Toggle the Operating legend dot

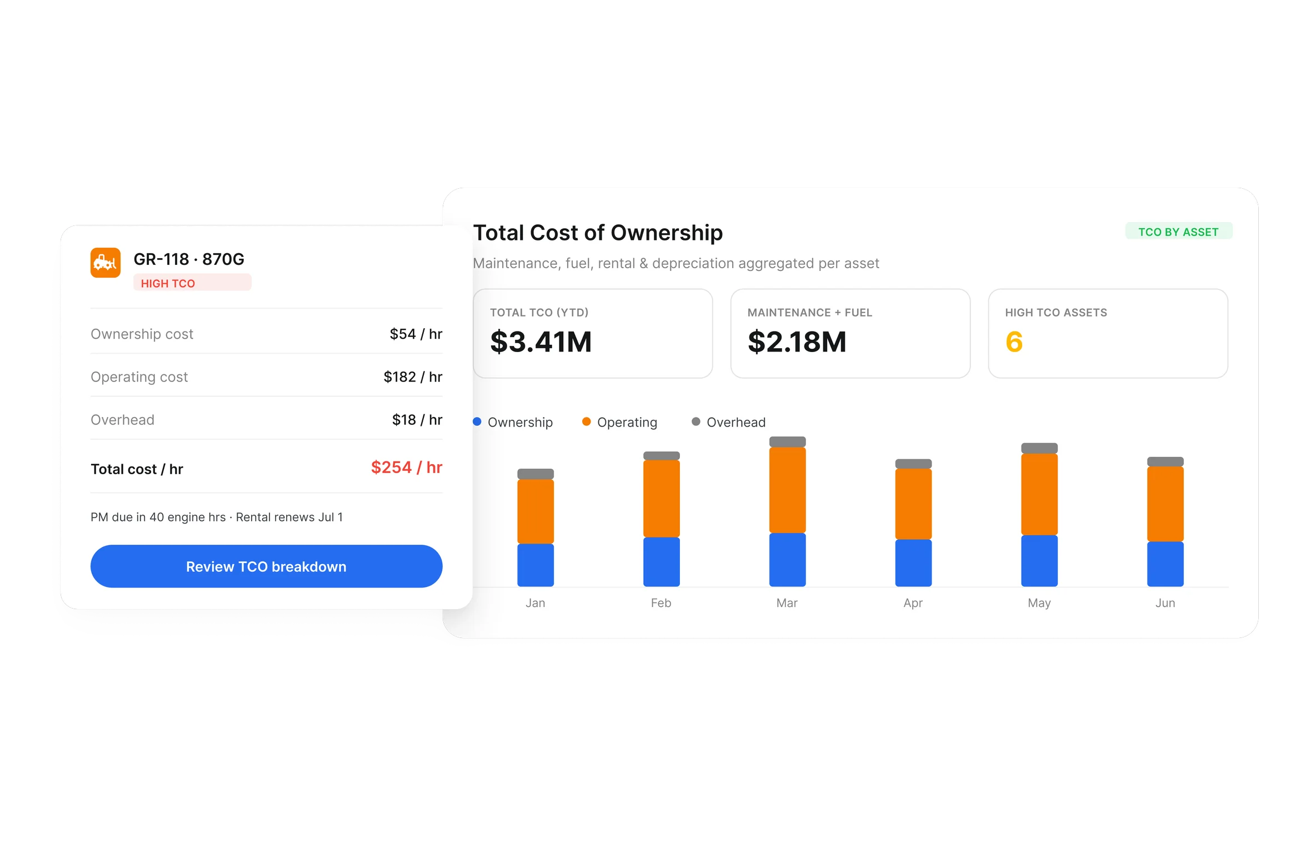[x=586, y=422]
